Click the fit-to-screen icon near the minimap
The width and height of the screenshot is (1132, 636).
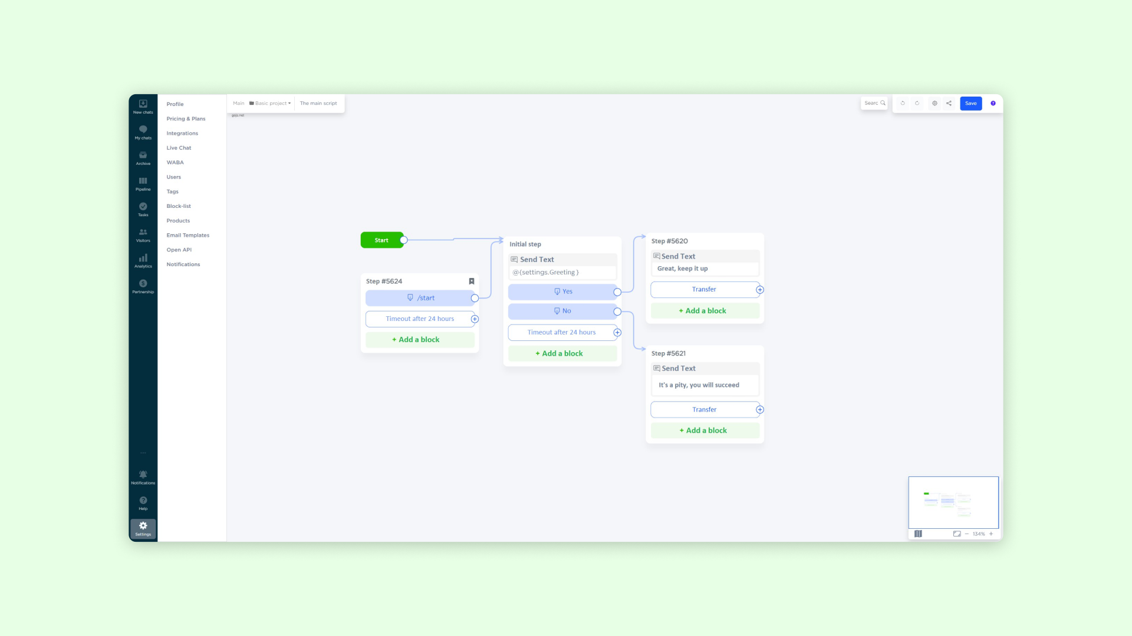point(956,534)
